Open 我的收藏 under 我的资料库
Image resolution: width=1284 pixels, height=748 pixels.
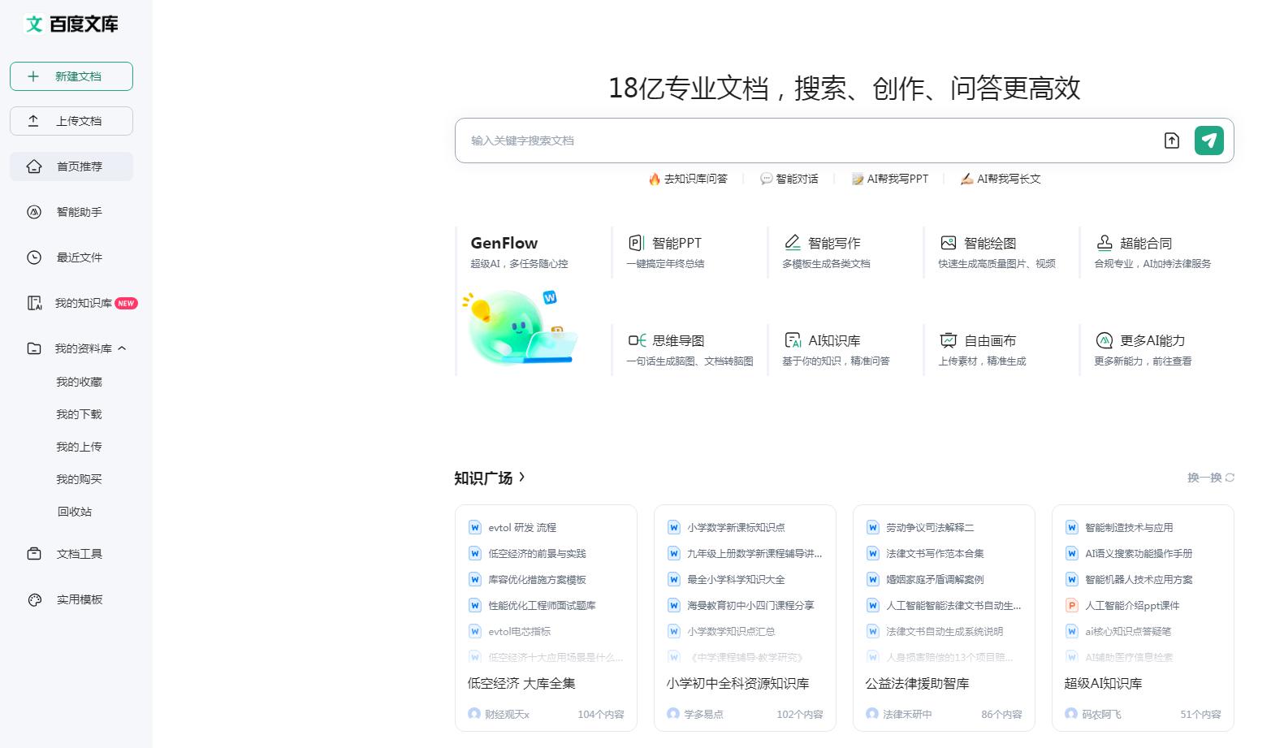[79, 382]
